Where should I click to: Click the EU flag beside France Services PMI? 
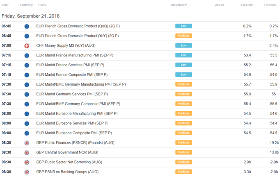[x=27, y=65]
